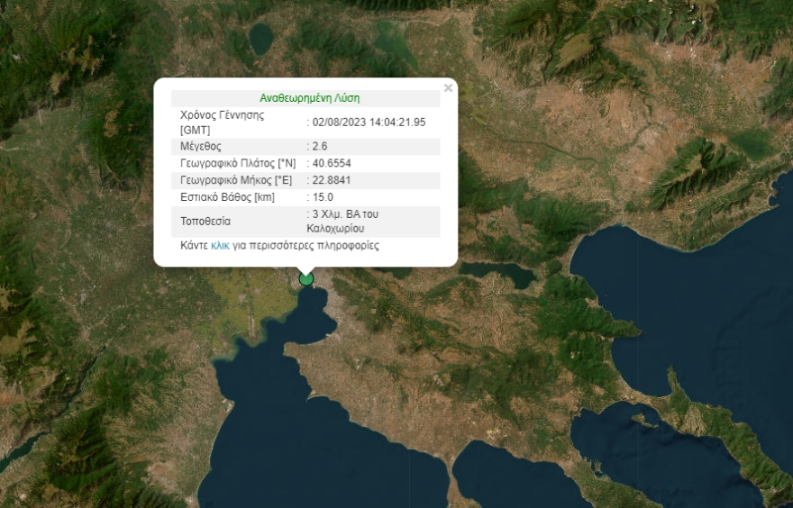793x508 pixels.
Task: Open the 'κλικ' more information link
Action: (220, 245)
